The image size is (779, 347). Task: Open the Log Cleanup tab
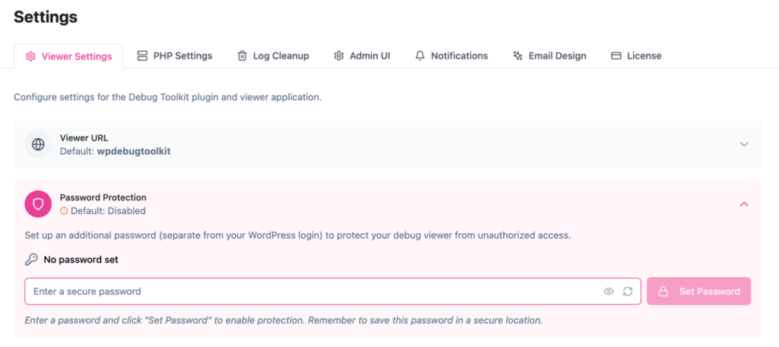(x=273, y=56)
